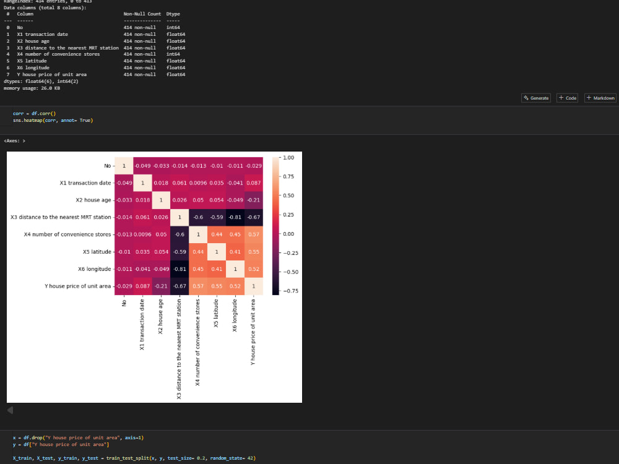Click heatmap cell -0.21 in X2 house age row
619x464 pixels.
click(253, 200)
